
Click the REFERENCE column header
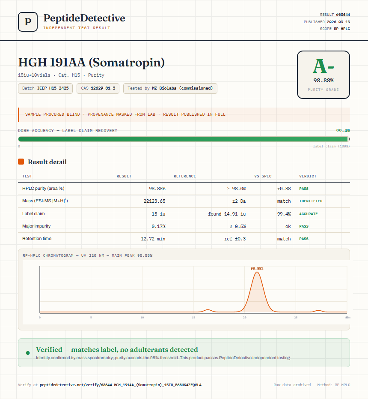185,176
